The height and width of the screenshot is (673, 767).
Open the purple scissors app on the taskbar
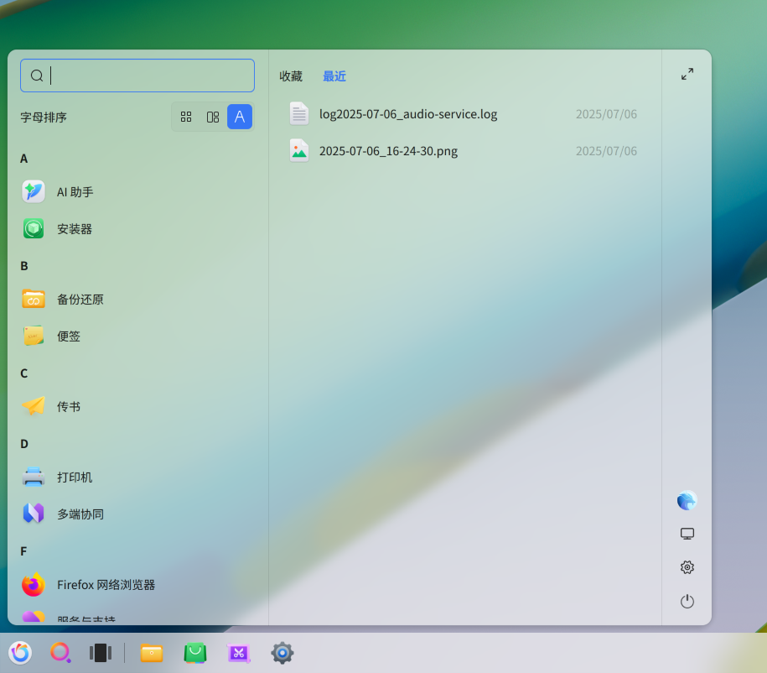click(239, 652)
